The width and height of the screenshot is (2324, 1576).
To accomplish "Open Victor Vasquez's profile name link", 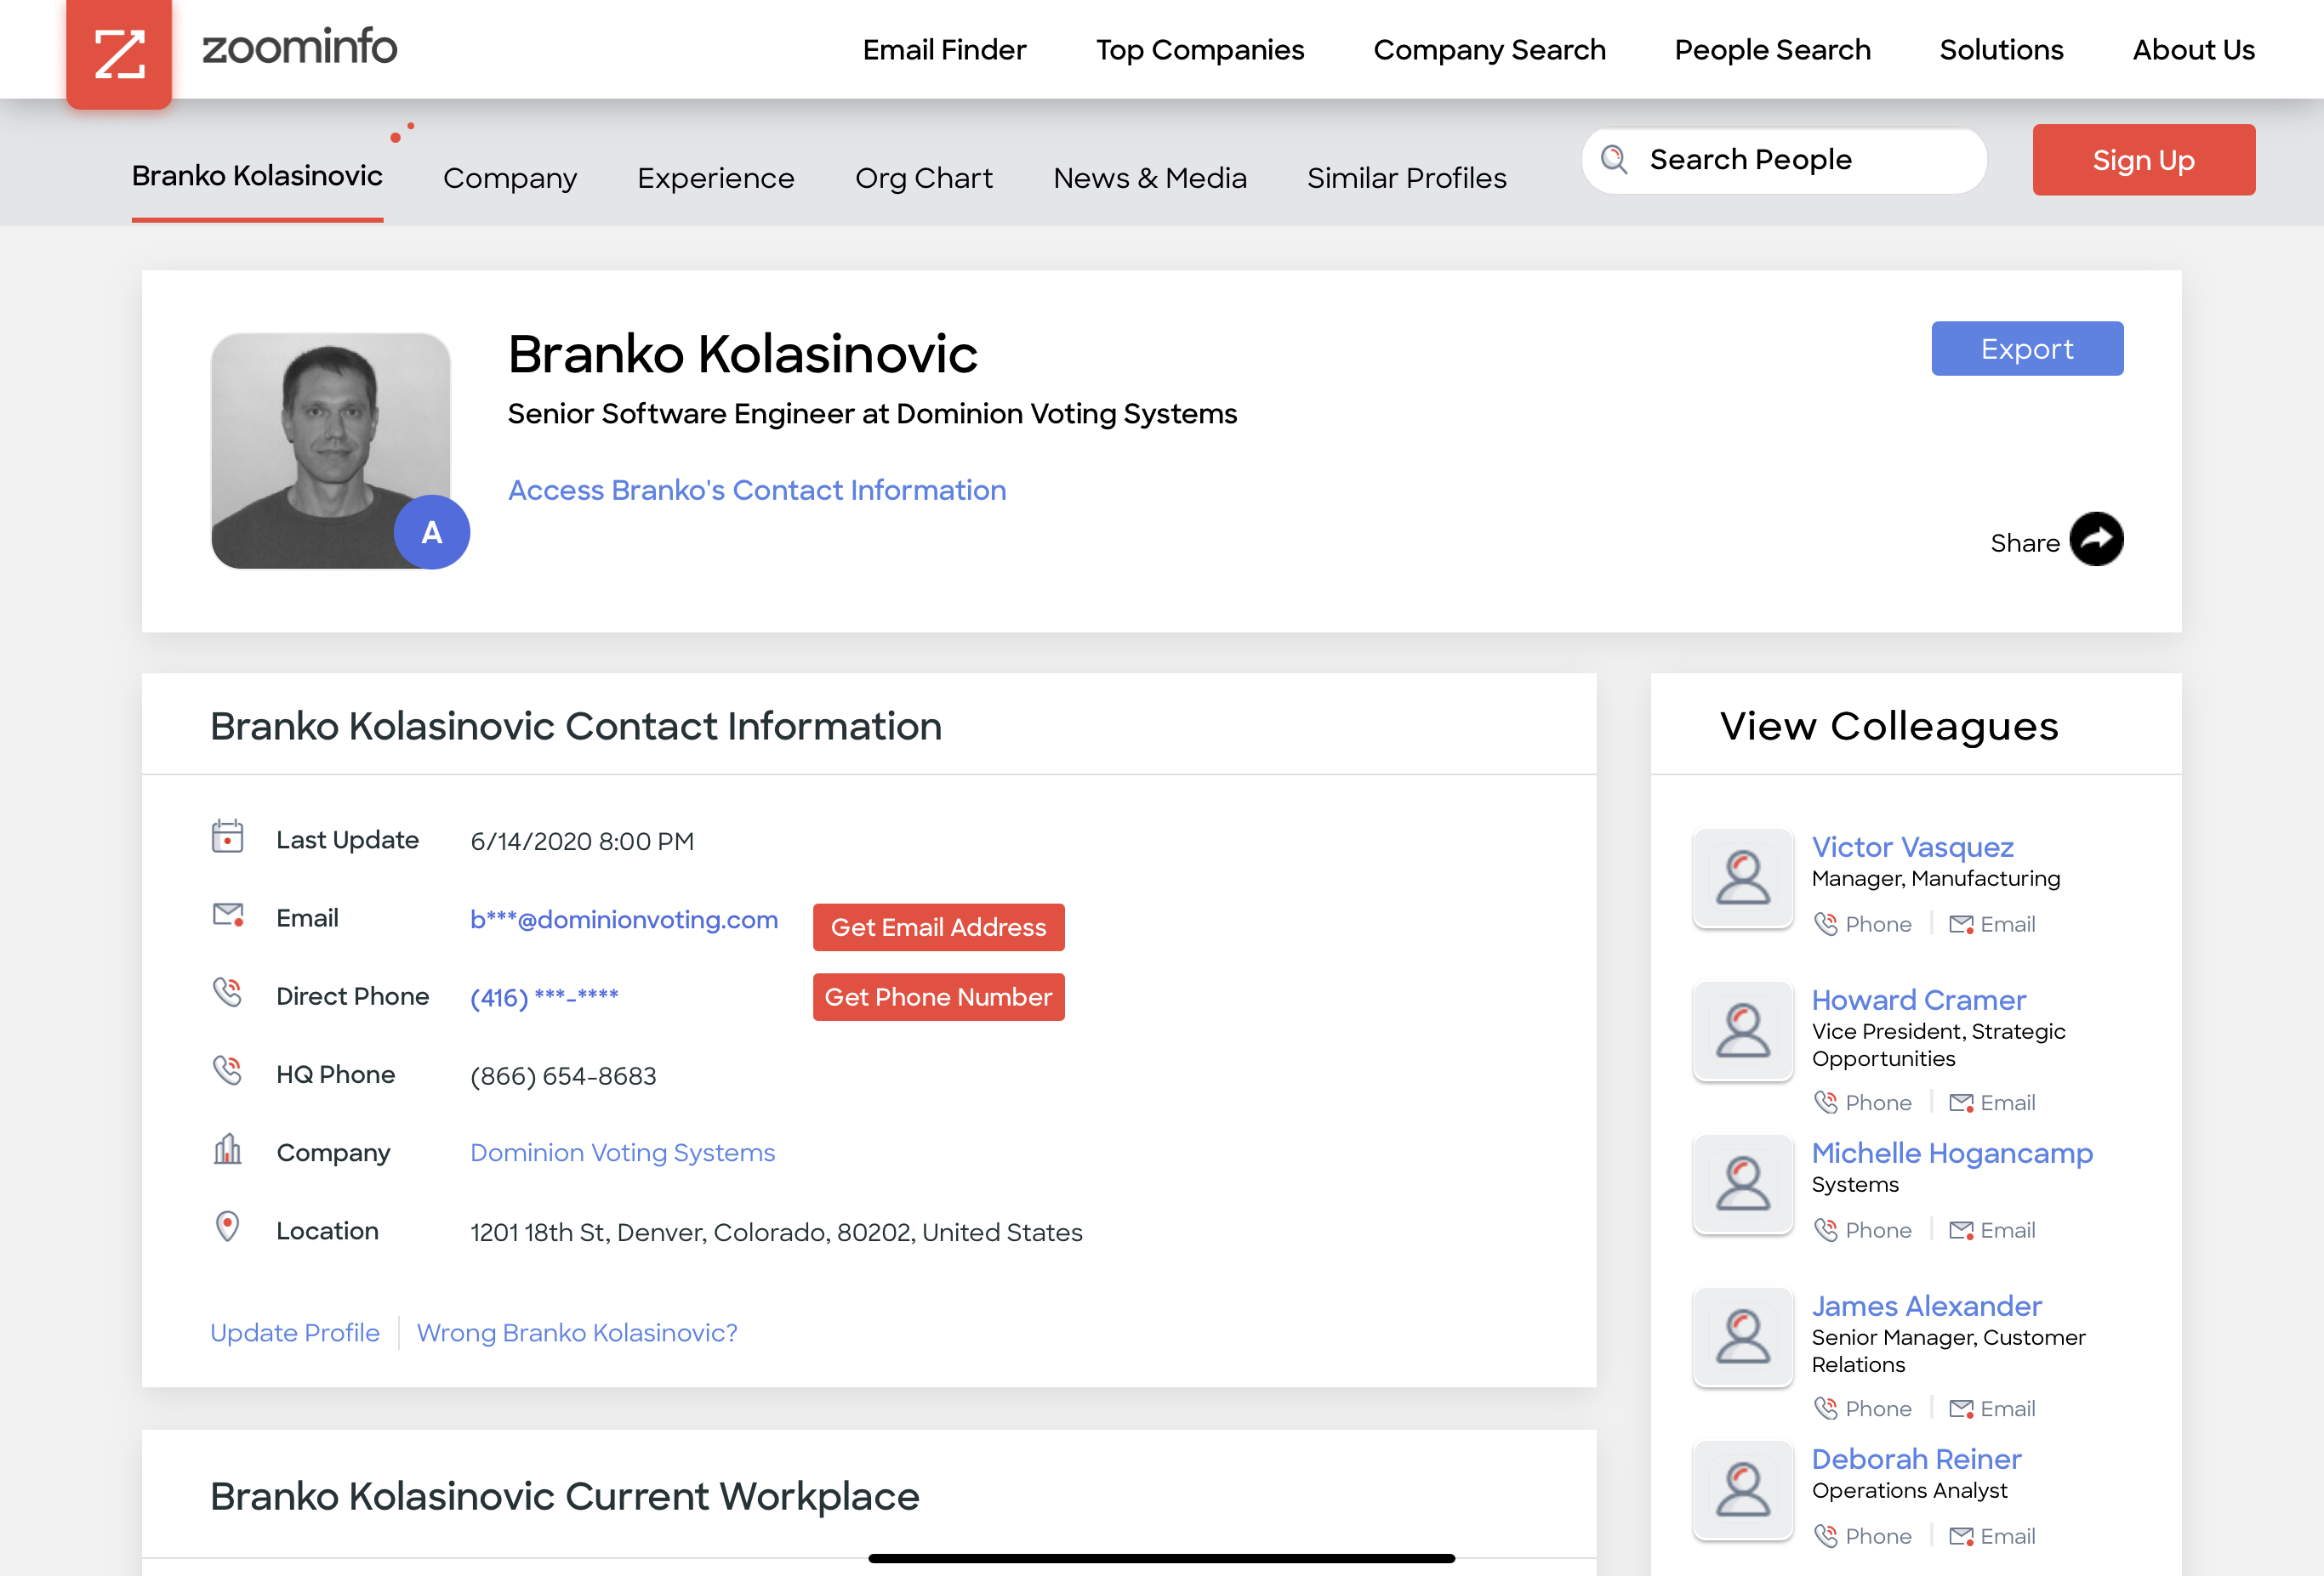I will 1912,848.
